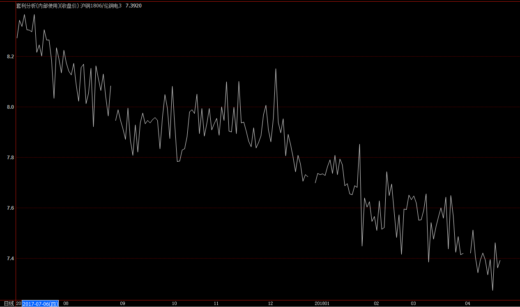Click the 10 month label on time axis
The image size is (520, 307).
[x=175, y=304]
